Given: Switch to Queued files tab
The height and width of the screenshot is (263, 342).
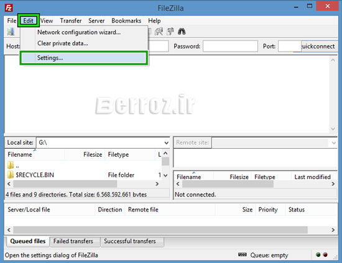Looking at the screenshot, I should [x=28, y=241].
